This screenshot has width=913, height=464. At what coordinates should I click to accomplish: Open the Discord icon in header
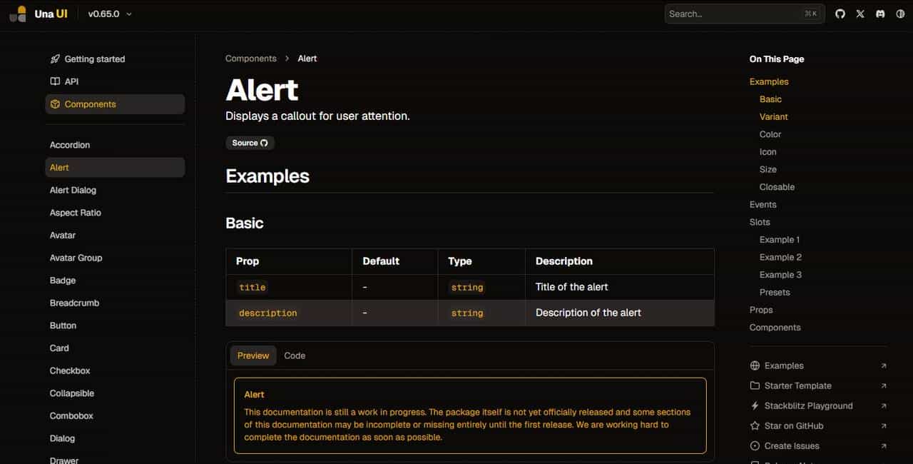pos(880,14)
